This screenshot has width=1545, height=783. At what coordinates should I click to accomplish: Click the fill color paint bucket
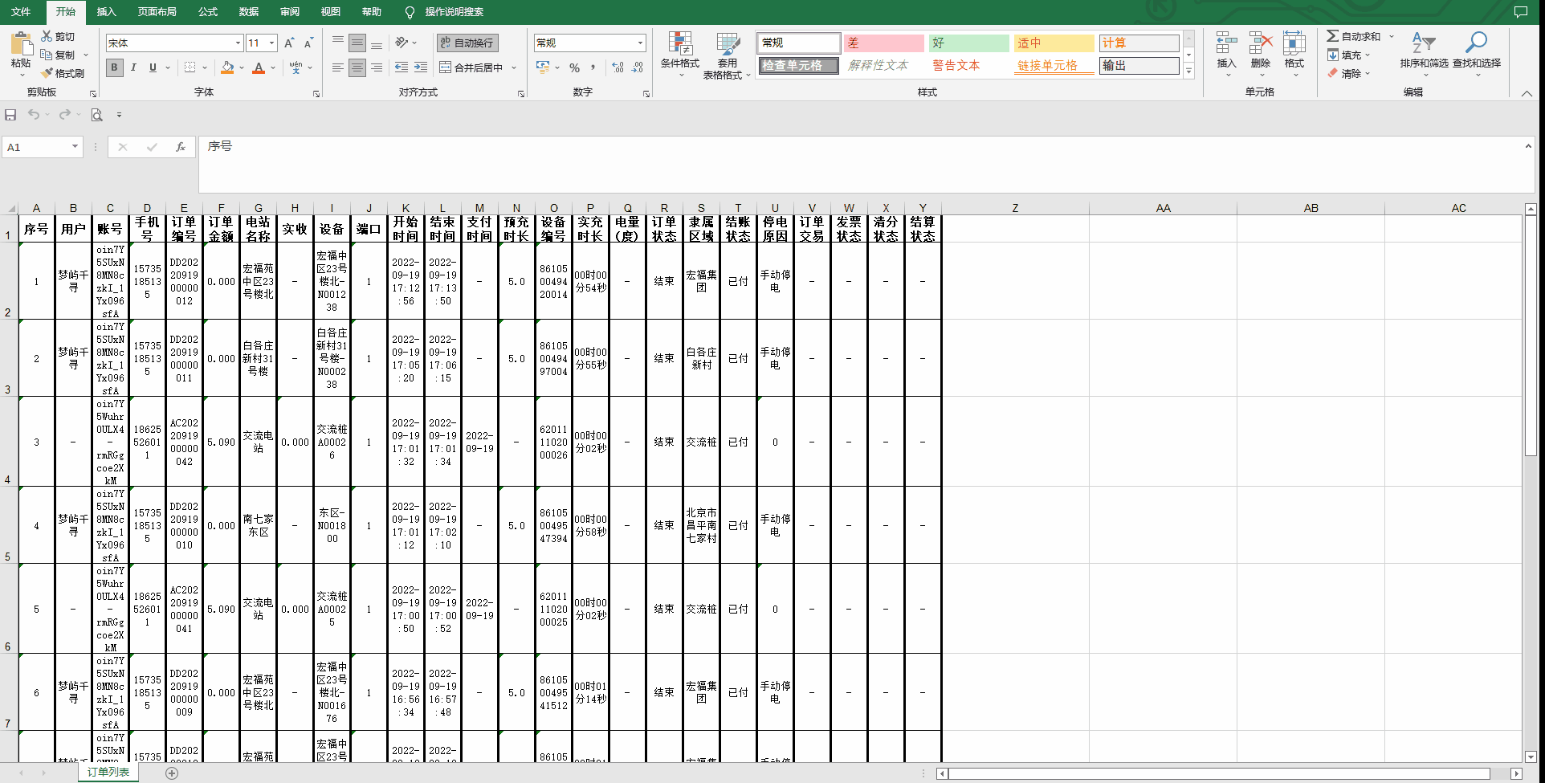click(227, 67)
